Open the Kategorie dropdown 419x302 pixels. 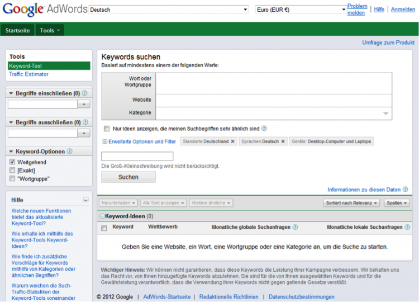[x=274, y=114]
